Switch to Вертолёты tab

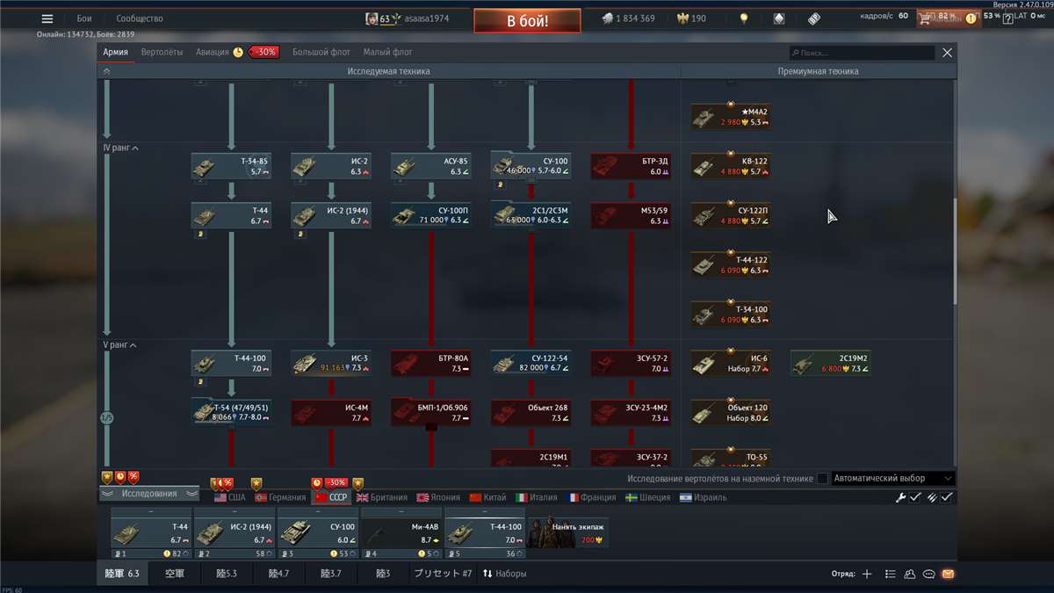[x=162, y=52]
